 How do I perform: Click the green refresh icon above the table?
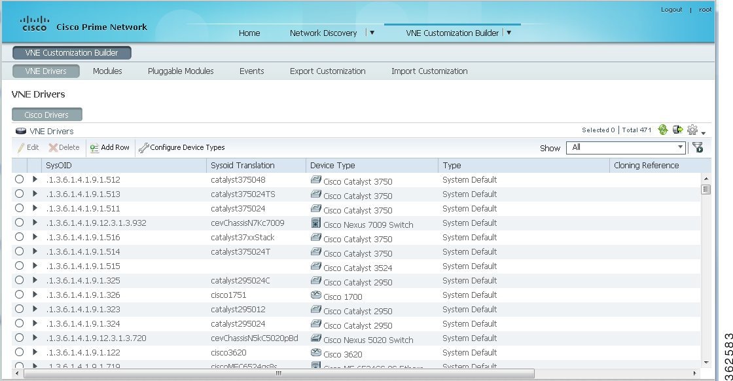pyautogui.click(x=662, y=130)
